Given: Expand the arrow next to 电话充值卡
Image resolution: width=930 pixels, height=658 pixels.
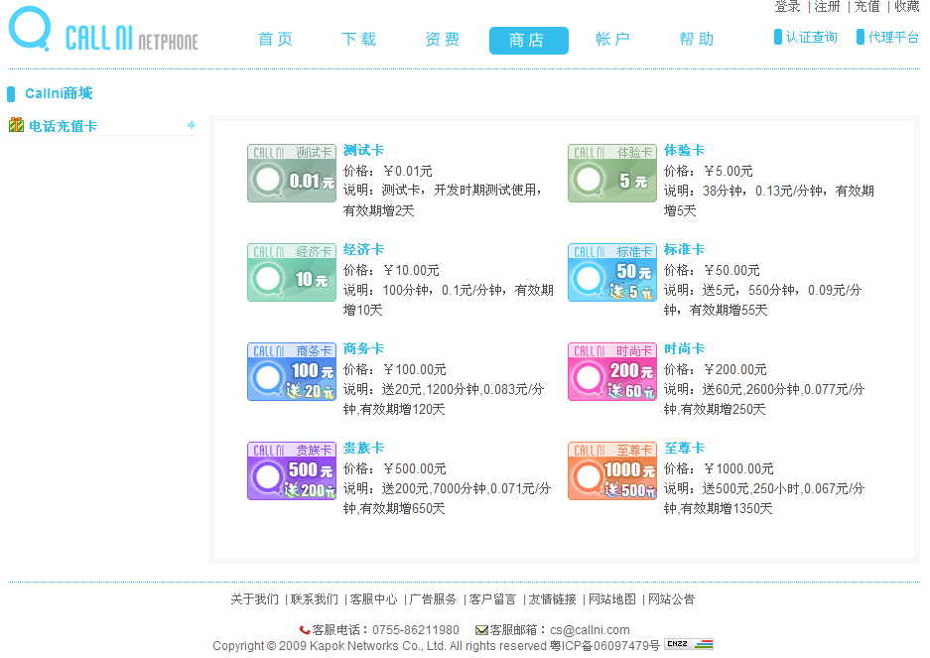Looking at the screenshot, I should [x=191, y=125].
